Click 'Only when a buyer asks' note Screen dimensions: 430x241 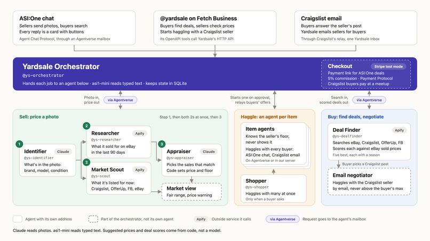pyautogui.click(x=265, y=199)
